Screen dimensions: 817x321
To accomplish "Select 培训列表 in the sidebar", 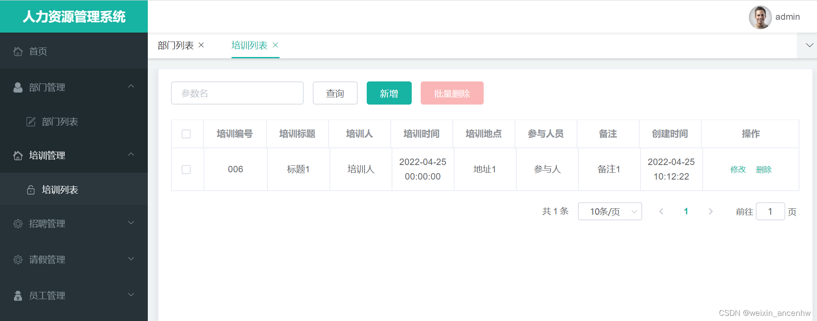I will point(74,190).
